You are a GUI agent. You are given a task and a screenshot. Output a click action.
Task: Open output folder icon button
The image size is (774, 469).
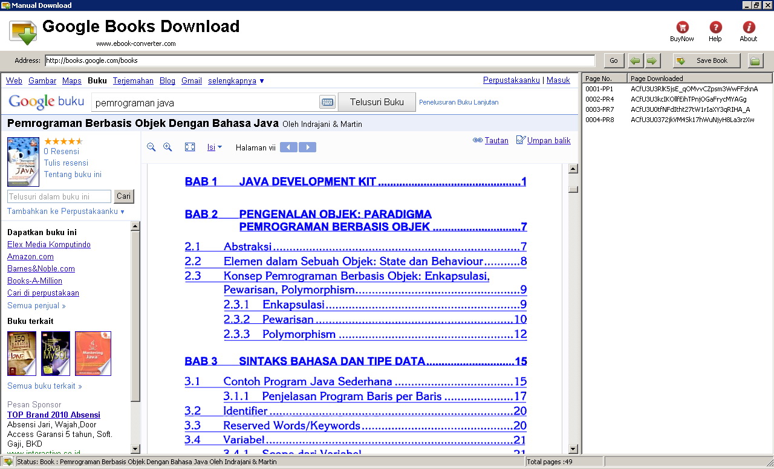(x=755, y=60)
